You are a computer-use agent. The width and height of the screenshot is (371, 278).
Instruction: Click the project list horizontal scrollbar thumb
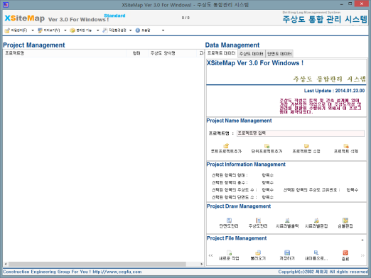tap(97, 264)
